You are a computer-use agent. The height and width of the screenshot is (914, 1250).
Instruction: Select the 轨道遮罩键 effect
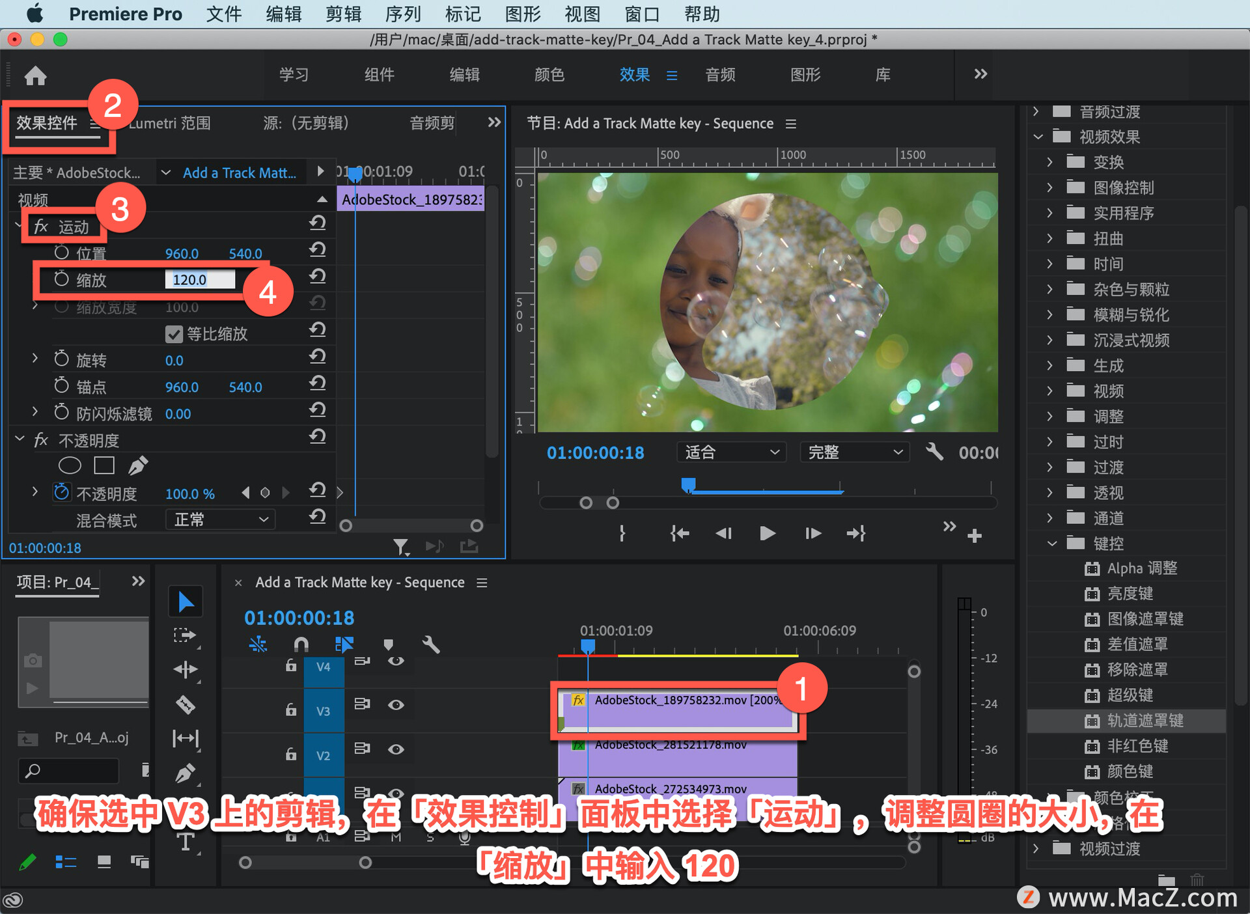tap(1145, 721)
